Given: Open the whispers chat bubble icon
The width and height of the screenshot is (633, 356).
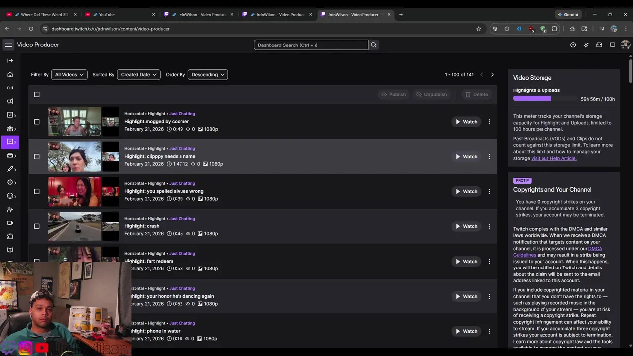Looking at the screenshot, I should coord(612,45).
